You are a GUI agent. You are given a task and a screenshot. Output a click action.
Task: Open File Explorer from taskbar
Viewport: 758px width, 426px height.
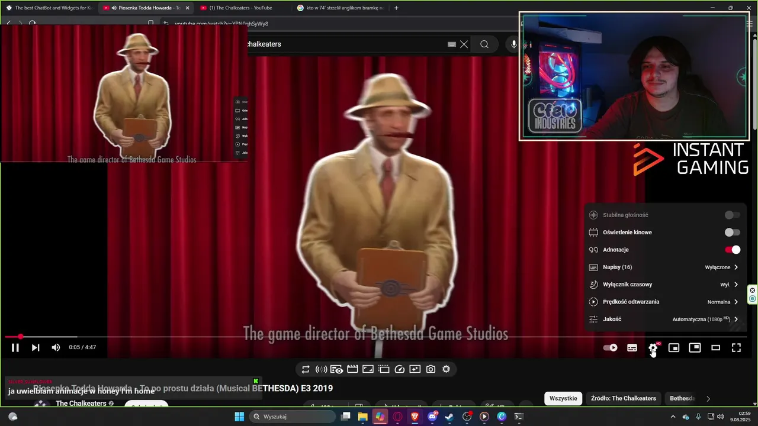click(362, 417)
